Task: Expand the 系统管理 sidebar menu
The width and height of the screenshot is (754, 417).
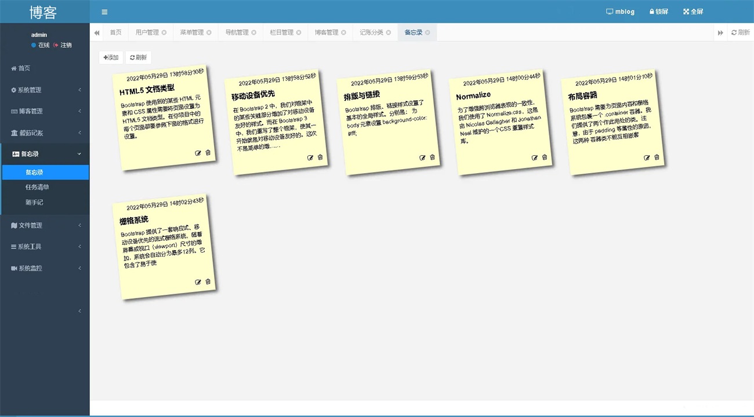Action: [x=45, y=90]
